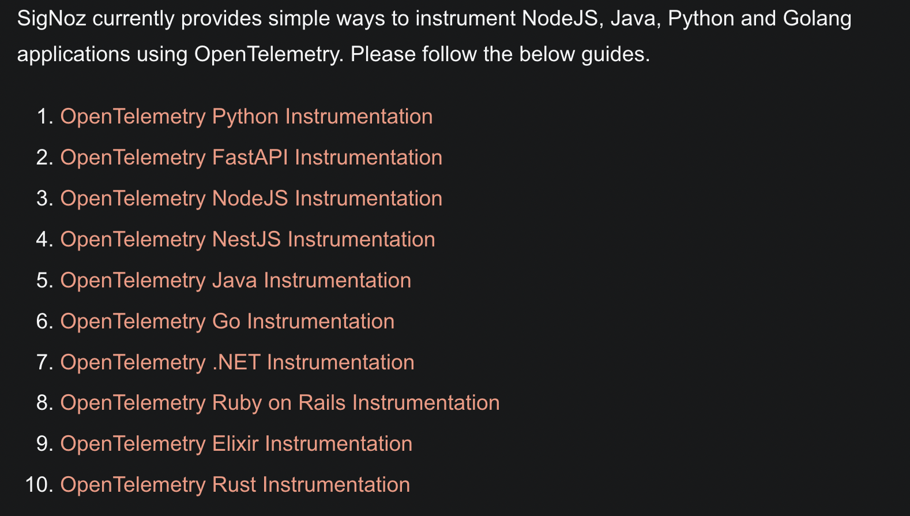Click the OpenTelemetry Rust Instrumentation link
This screenshot has width=910, height=516.
(x=235, y=485)
